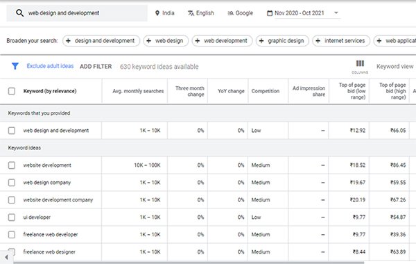The width and height of the screenshot is (416, 264).
Task: Add 'graphic design' broaden search chip
Action: coord(282,41)
